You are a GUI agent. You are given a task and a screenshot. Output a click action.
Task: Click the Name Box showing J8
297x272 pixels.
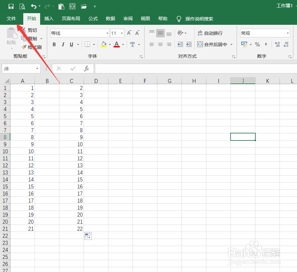pyautogui.click(x=21, y=69)
